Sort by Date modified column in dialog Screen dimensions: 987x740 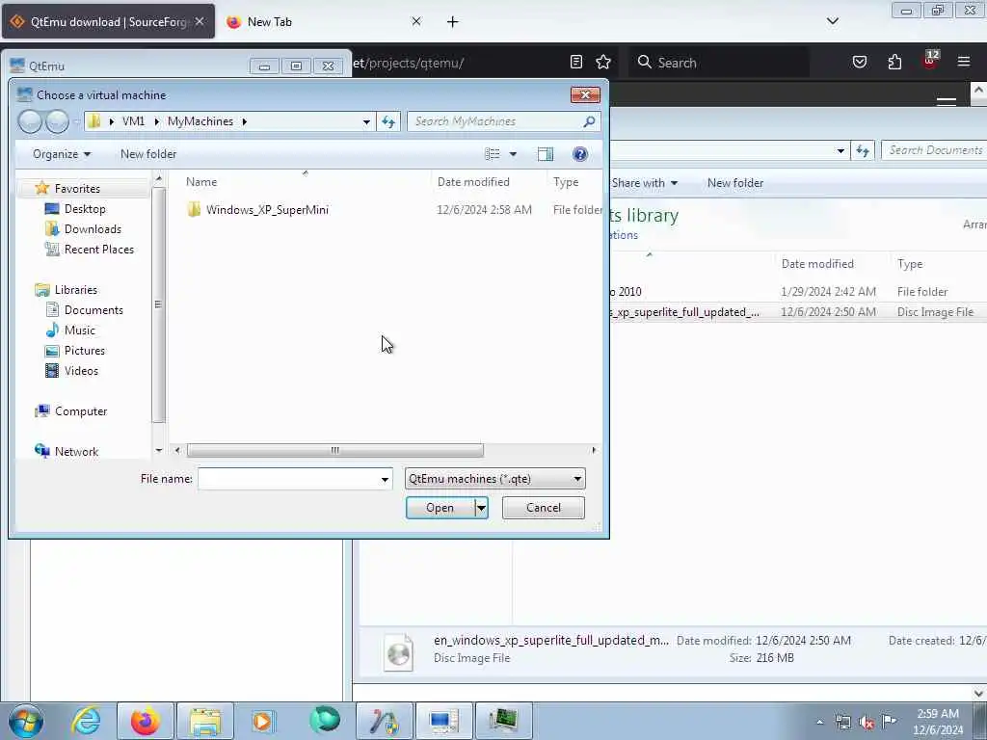tap(473, 182)
